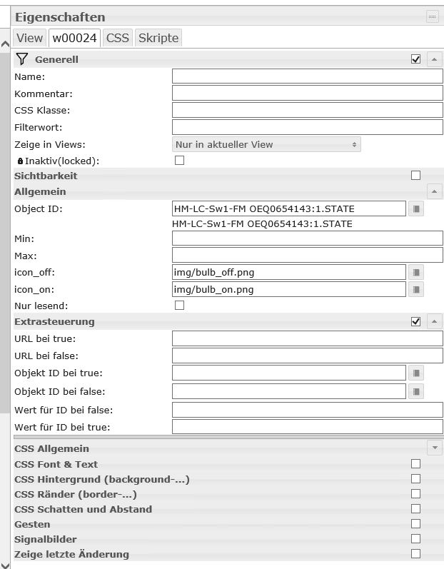Open the image browser for icon_on
Image resolution: width=444 pixels, height=569 pixels.
(416, 289)
